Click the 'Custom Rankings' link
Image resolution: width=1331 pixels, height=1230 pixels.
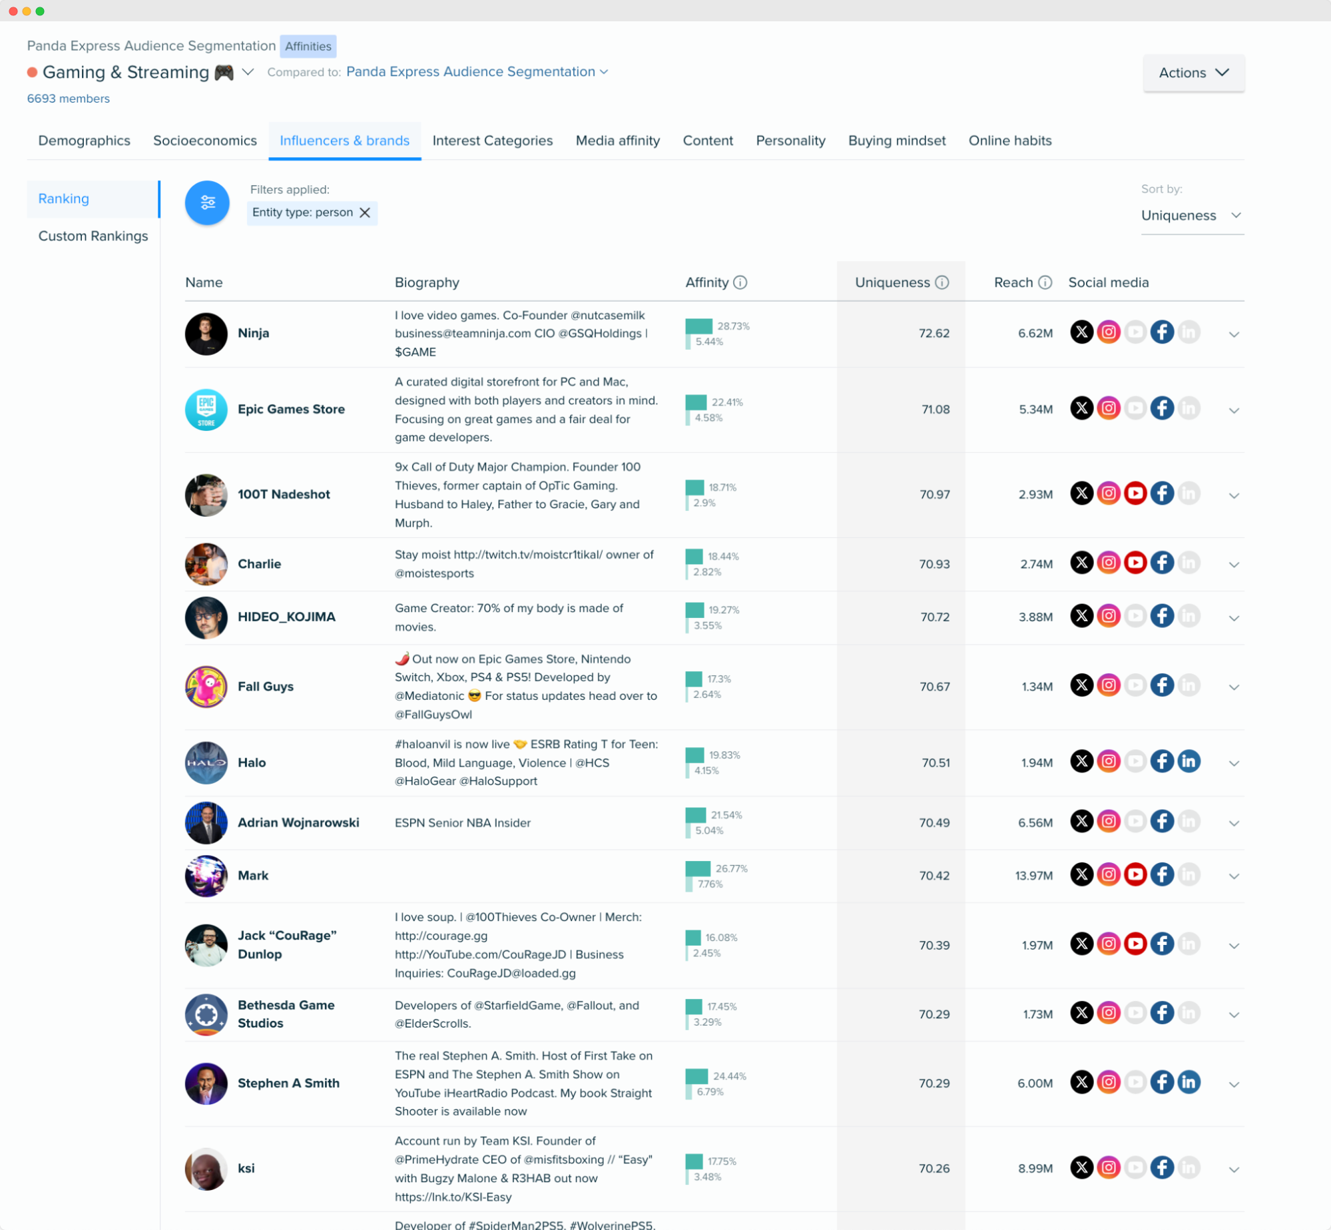click(93, 236)
